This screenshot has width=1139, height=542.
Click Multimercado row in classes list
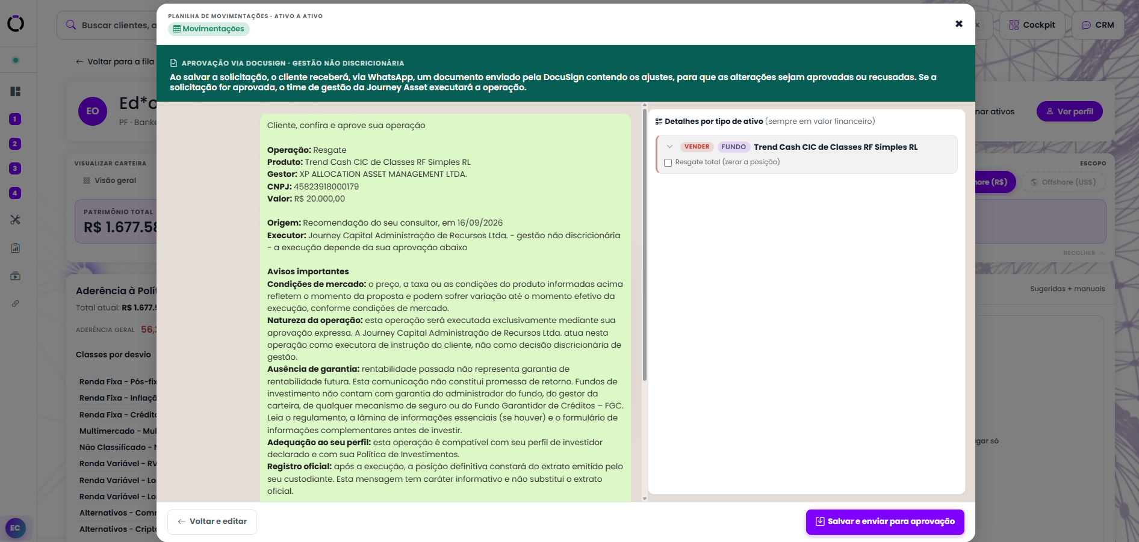coord(117,431)
